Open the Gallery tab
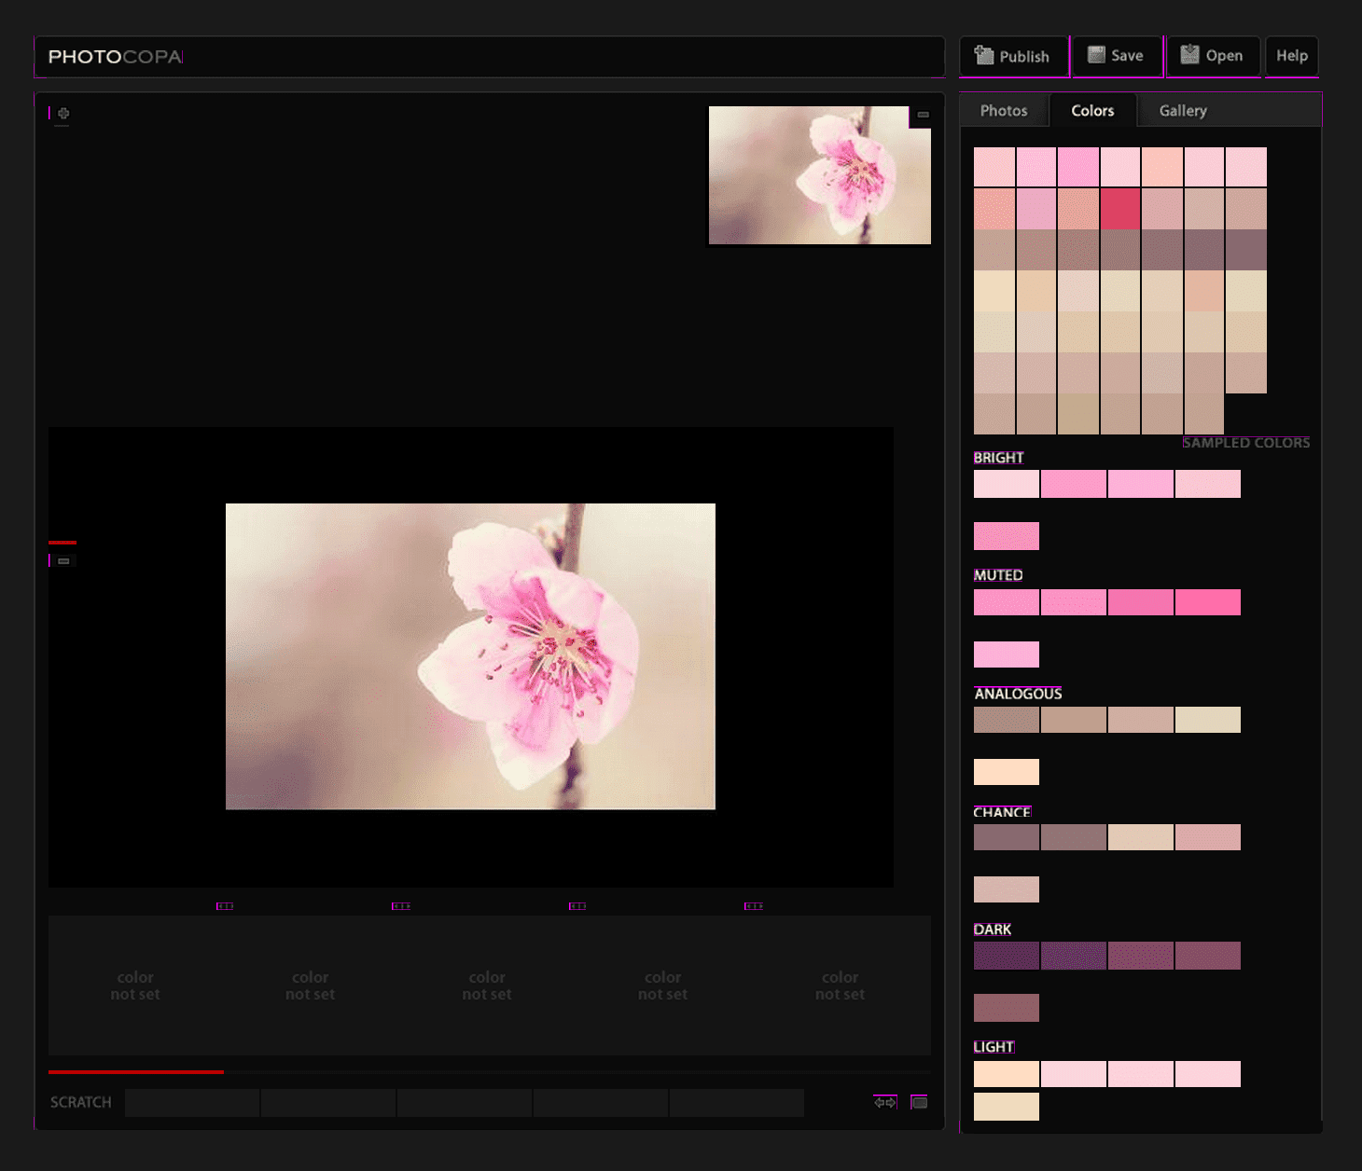The image size is (1362, 1171). click(1181, 110)
